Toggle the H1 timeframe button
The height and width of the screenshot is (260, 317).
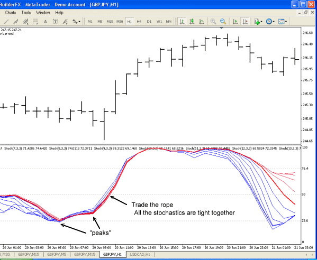pos(129,21)
